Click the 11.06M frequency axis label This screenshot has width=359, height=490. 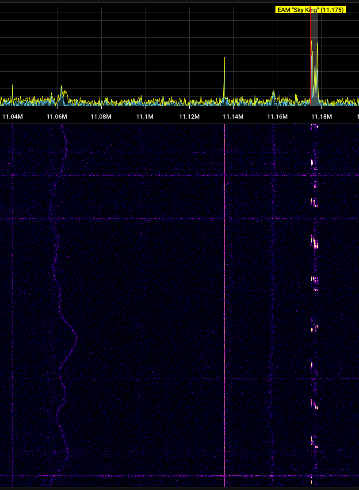pyautogui.click(x=57, y=117)
